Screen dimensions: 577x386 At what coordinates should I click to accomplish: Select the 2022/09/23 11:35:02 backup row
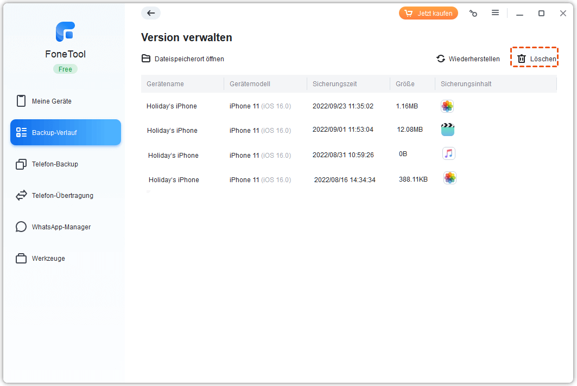343,106
